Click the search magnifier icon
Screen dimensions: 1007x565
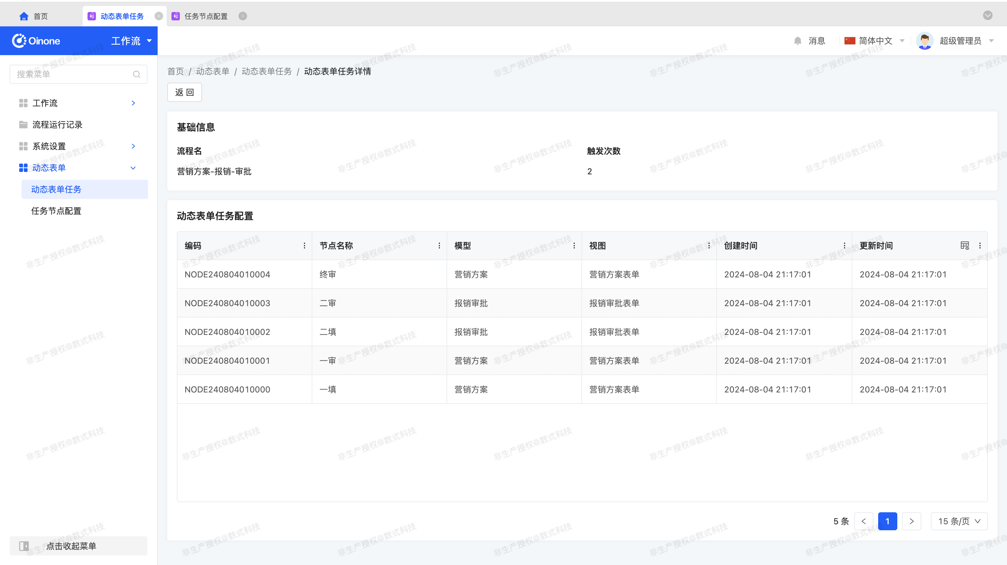click(136, 74)
